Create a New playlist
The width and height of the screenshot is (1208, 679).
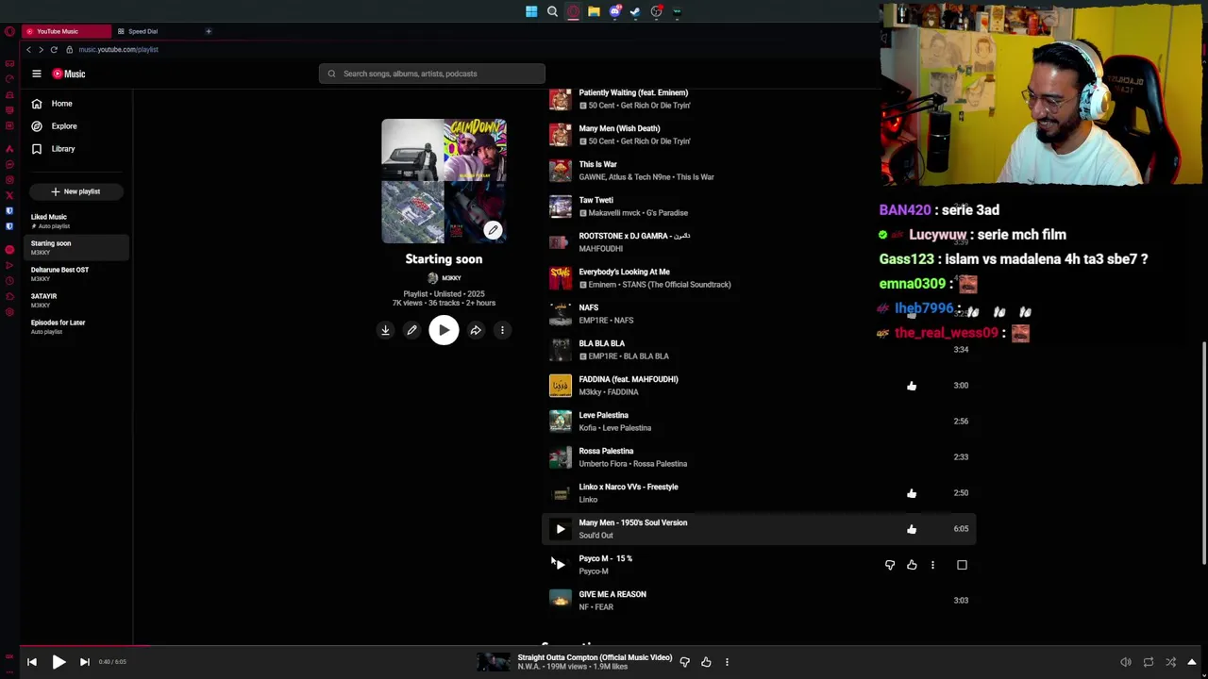pos(75,191)
